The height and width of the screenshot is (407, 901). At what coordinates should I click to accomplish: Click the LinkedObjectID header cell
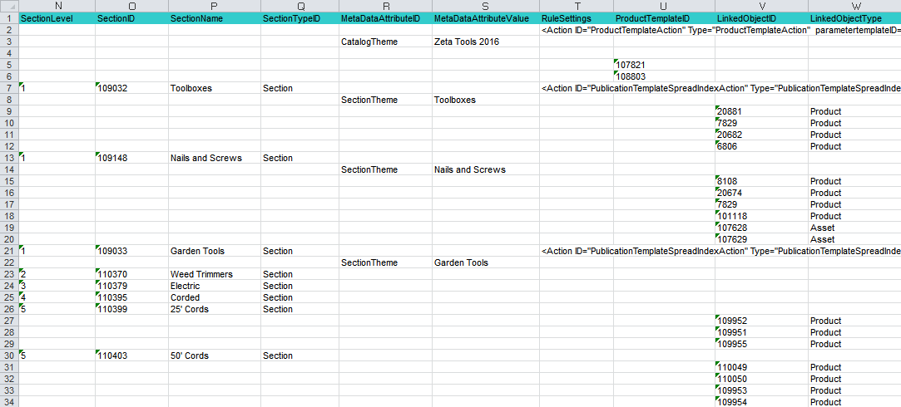[761, 17]
